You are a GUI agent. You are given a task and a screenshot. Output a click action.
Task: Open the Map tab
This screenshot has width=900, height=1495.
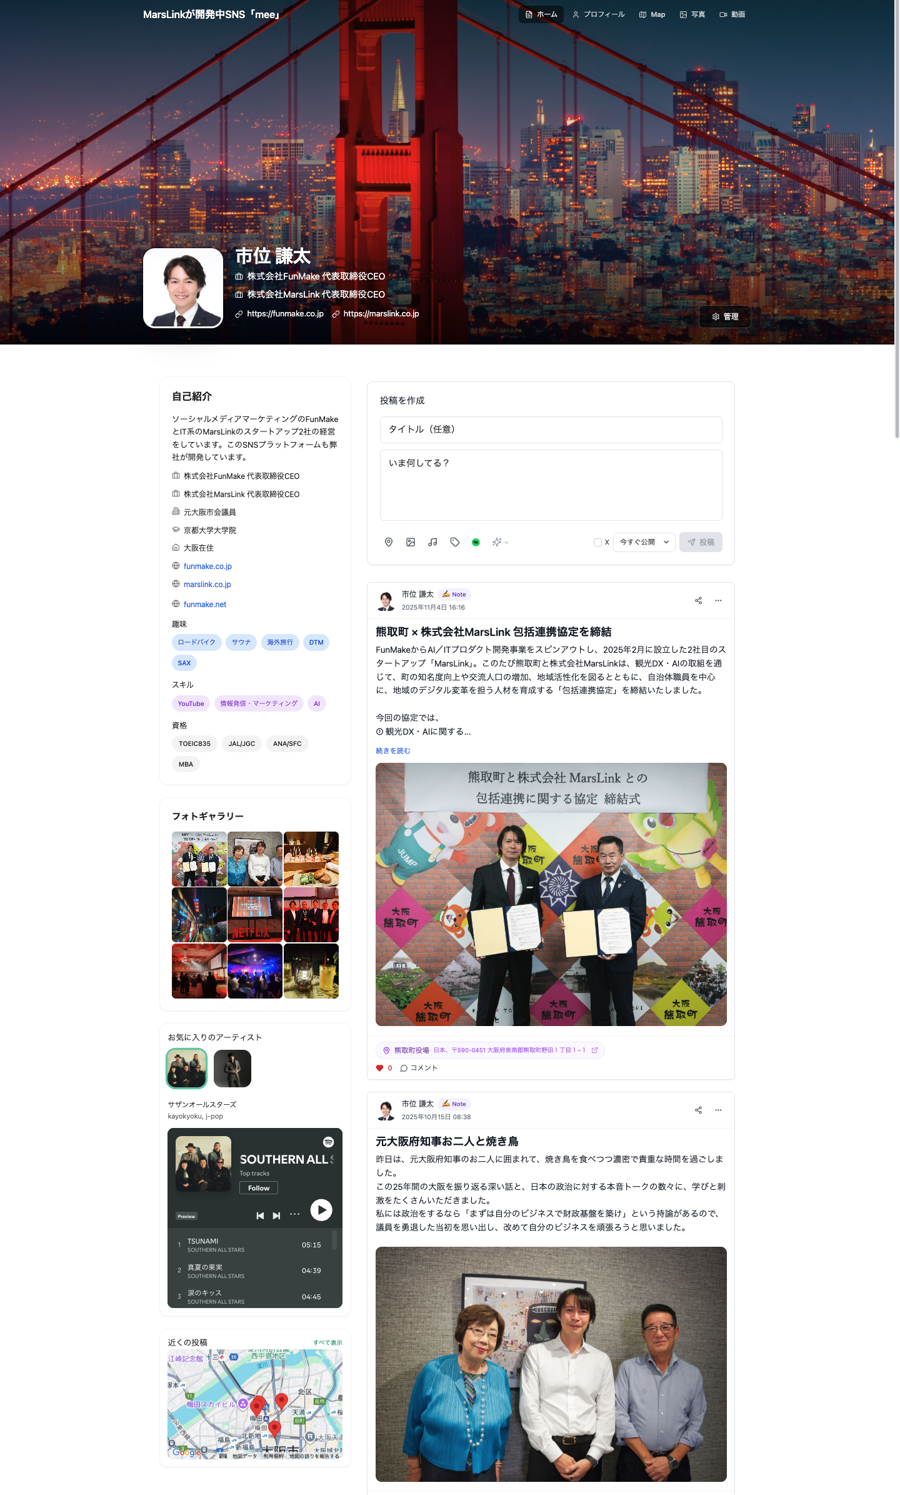click(x=652, y=14)
